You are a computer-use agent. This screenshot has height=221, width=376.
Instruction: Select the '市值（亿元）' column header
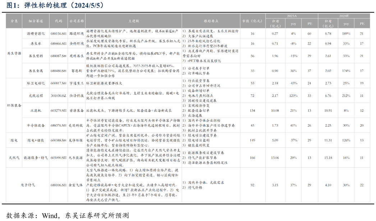pyautogui.click(x=252, y=21)
